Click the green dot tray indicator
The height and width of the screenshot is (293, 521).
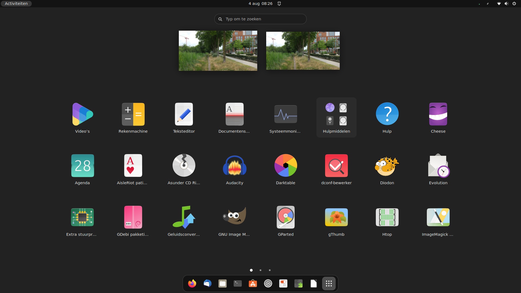(x=479, y=4)
